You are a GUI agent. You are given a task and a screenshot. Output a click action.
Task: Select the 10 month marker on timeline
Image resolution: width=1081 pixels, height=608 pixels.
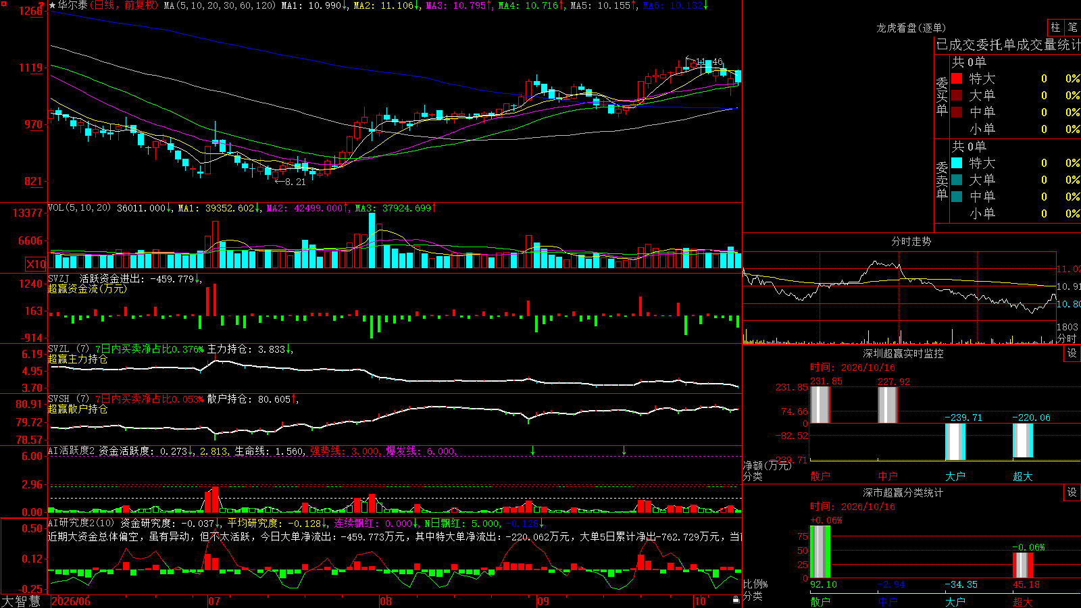(700, 601)
